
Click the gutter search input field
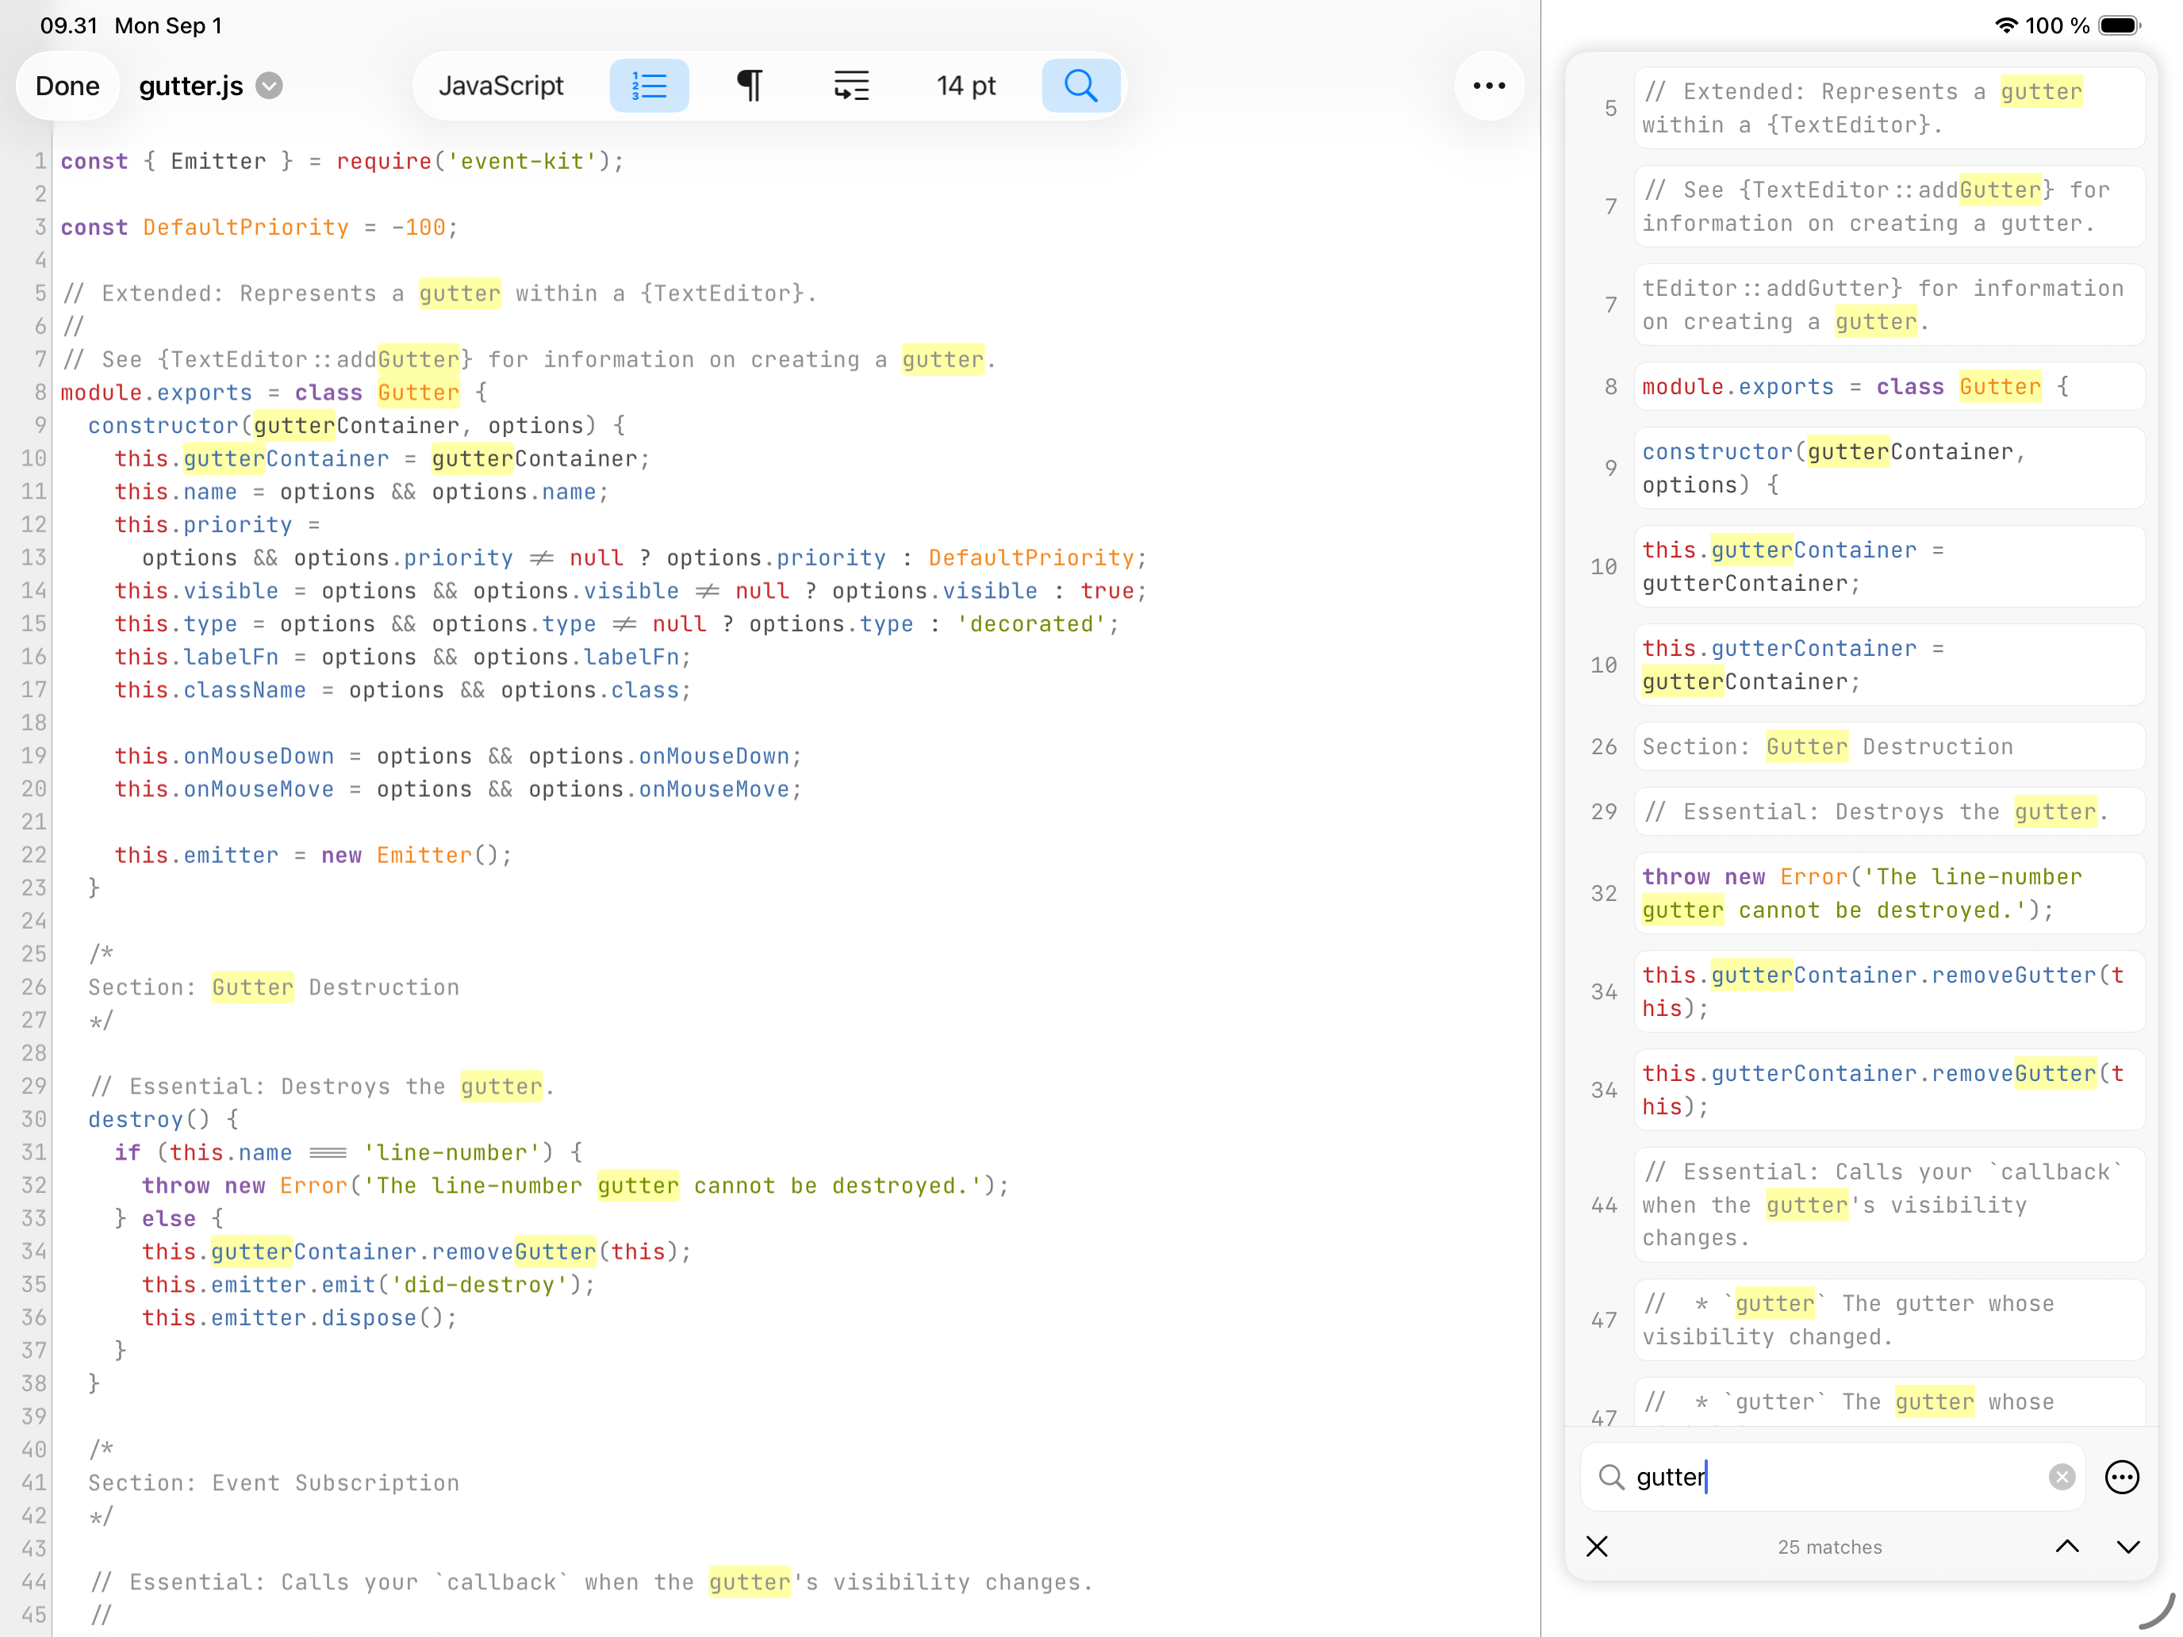[x=1836, y=1477]
